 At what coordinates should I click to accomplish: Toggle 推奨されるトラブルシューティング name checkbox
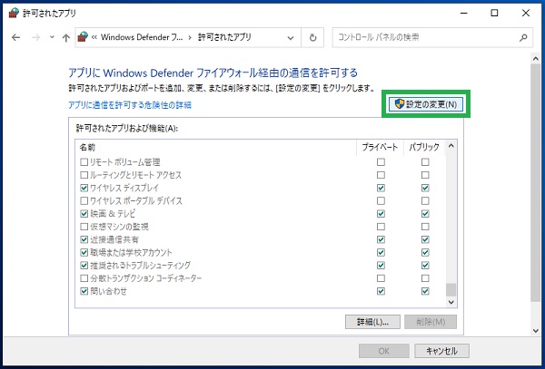pyautogui.click(x=84, y=266)
